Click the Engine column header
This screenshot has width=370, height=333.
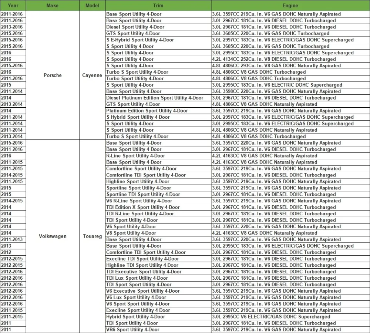[x=290, y=6]
